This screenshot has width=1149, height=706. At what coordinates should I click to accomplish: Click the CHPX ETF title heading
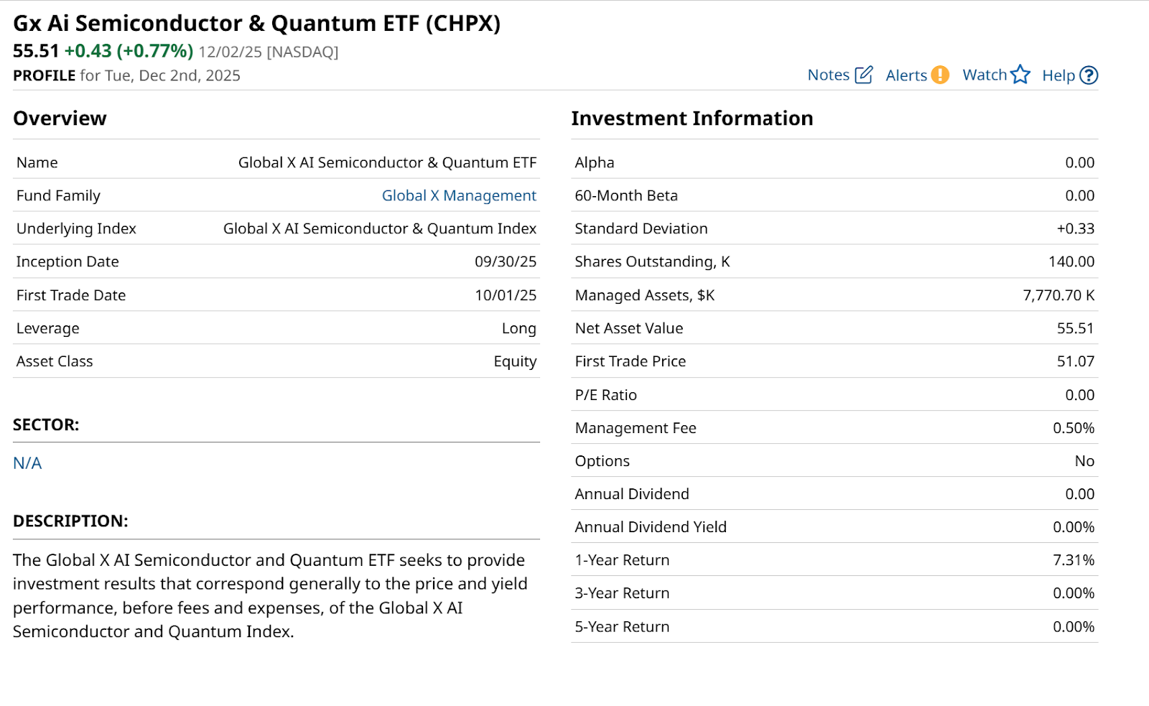[256, 23]
